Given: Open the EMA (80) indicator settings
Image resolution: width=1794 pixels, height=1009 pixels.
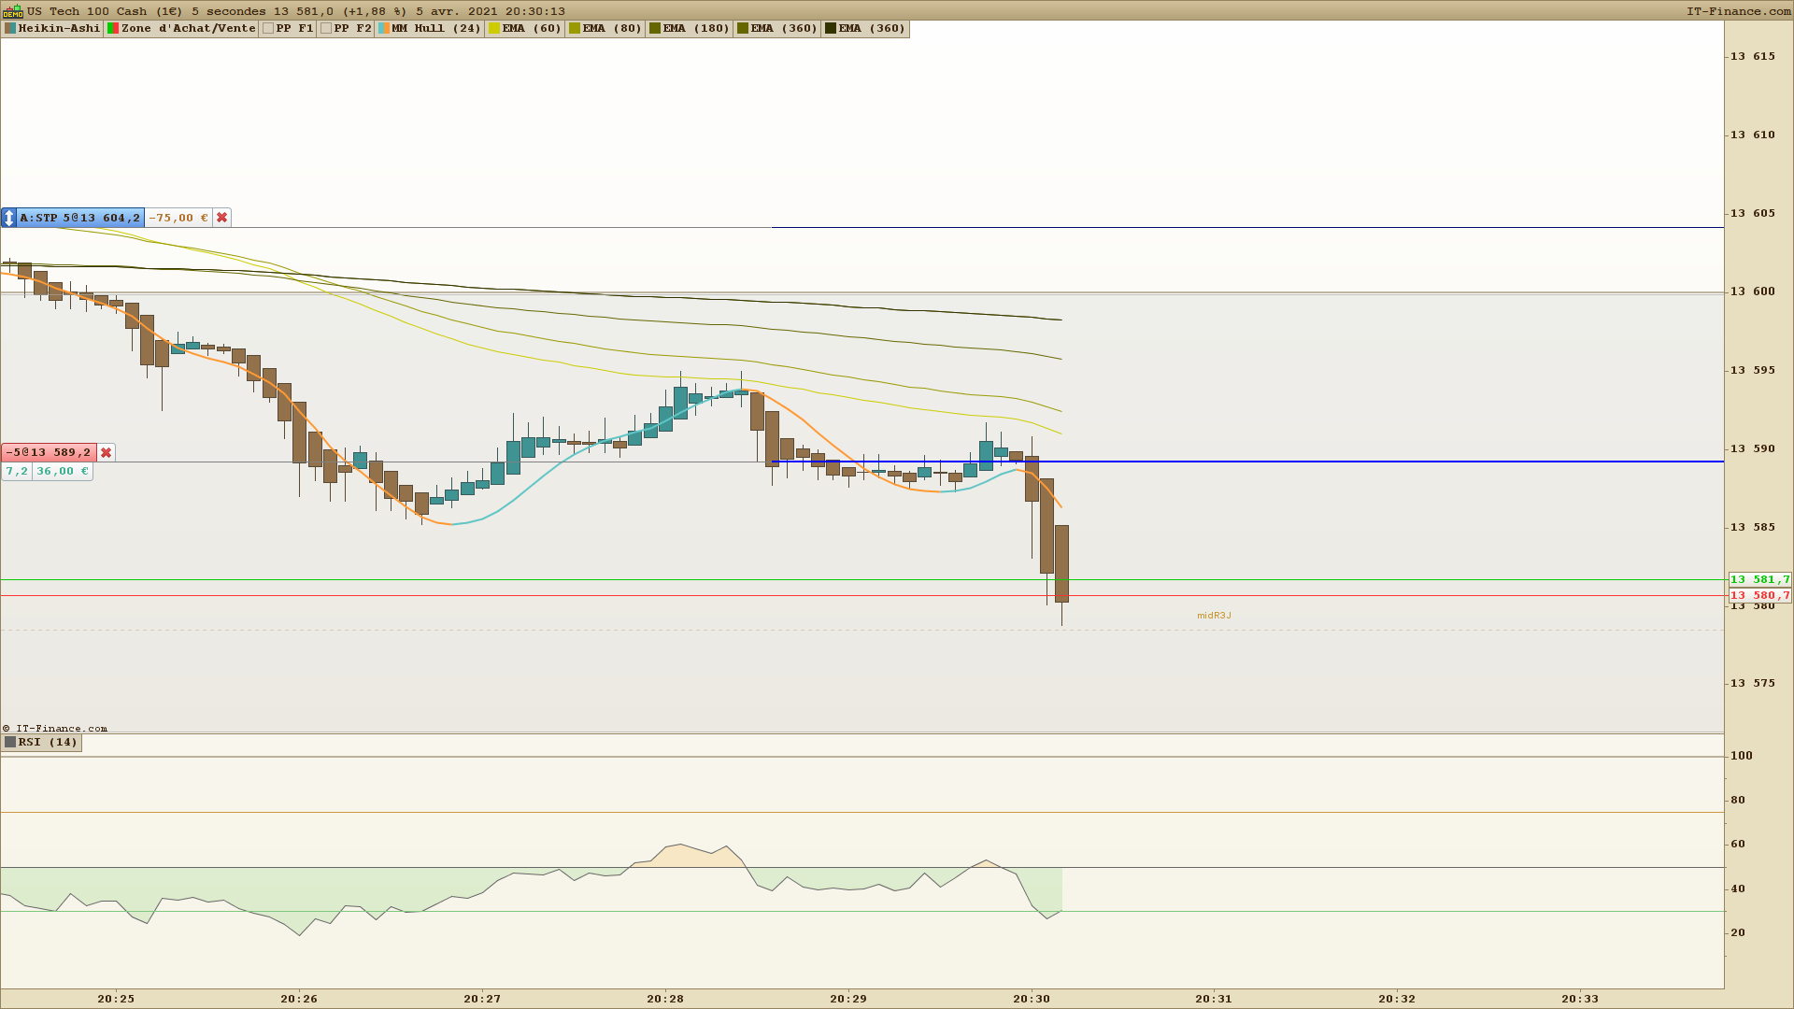Looking at the screenshot, I should [612, 28].
